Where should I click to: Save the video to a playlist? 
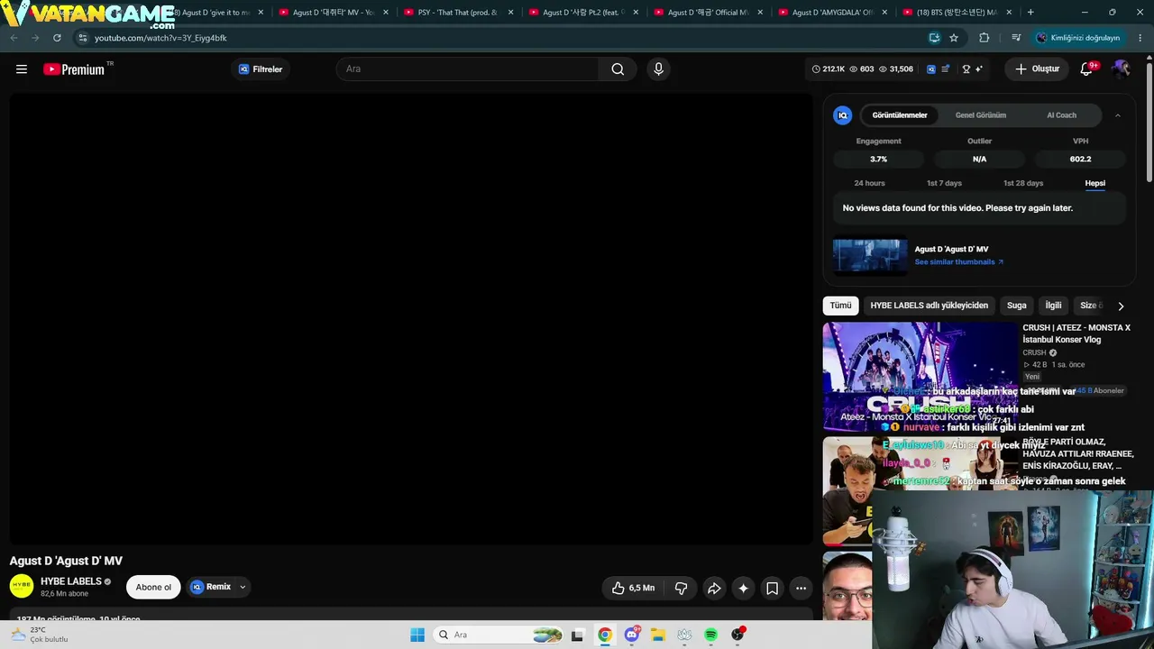point(772,589)
